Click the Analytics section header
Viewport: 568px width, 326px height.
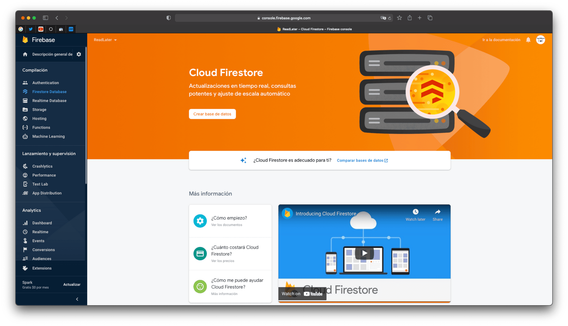point(32,210)
